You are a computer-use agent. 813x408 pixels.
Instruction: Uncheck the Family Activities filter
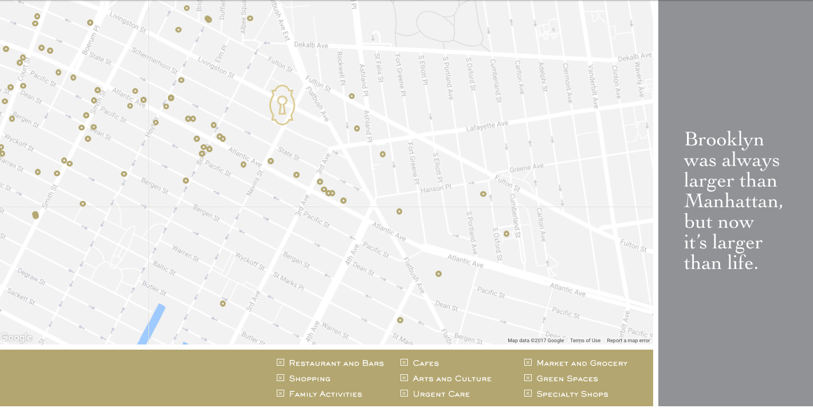280,393
